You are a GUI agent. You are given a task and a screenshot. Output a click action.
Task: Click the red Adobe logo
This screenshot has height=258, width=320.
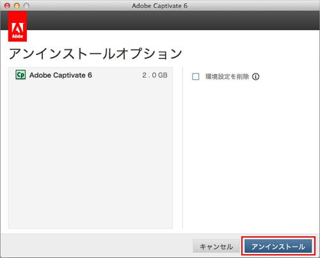(x=17, y=26)
